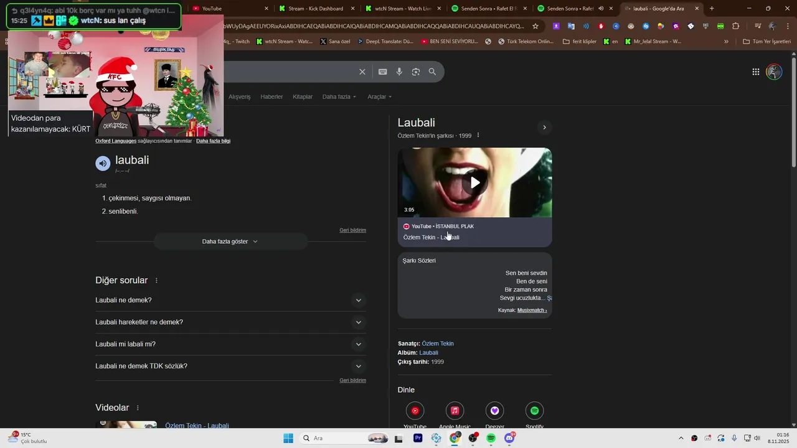Screen dimensions: 797x448
Task: Open the Özlem Tekin artist link
Action: click(438, 343)
